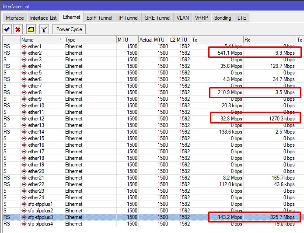Click the red X Disable icon
The image size is (304, 233).
point(17,29)
